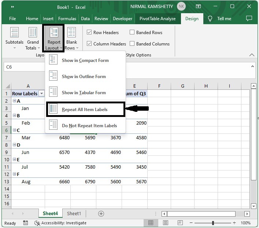Viewport: 259px width, 228px height.
Task: Select Normal view icon in status bar
Action: 151,223
